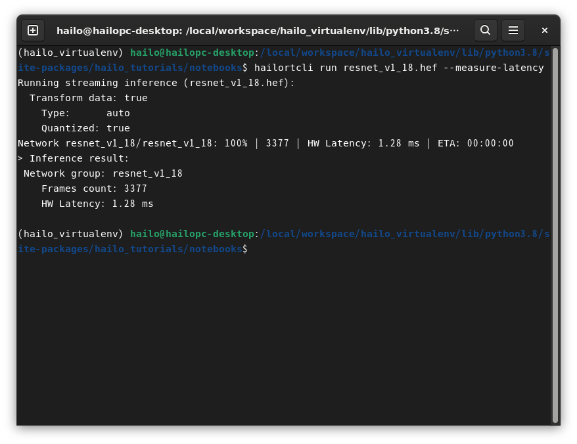Image resolution: width=577 pixels, height=444 pixels.
Task: Click the 'Quantized: true' line
Action: pos(85,128)
